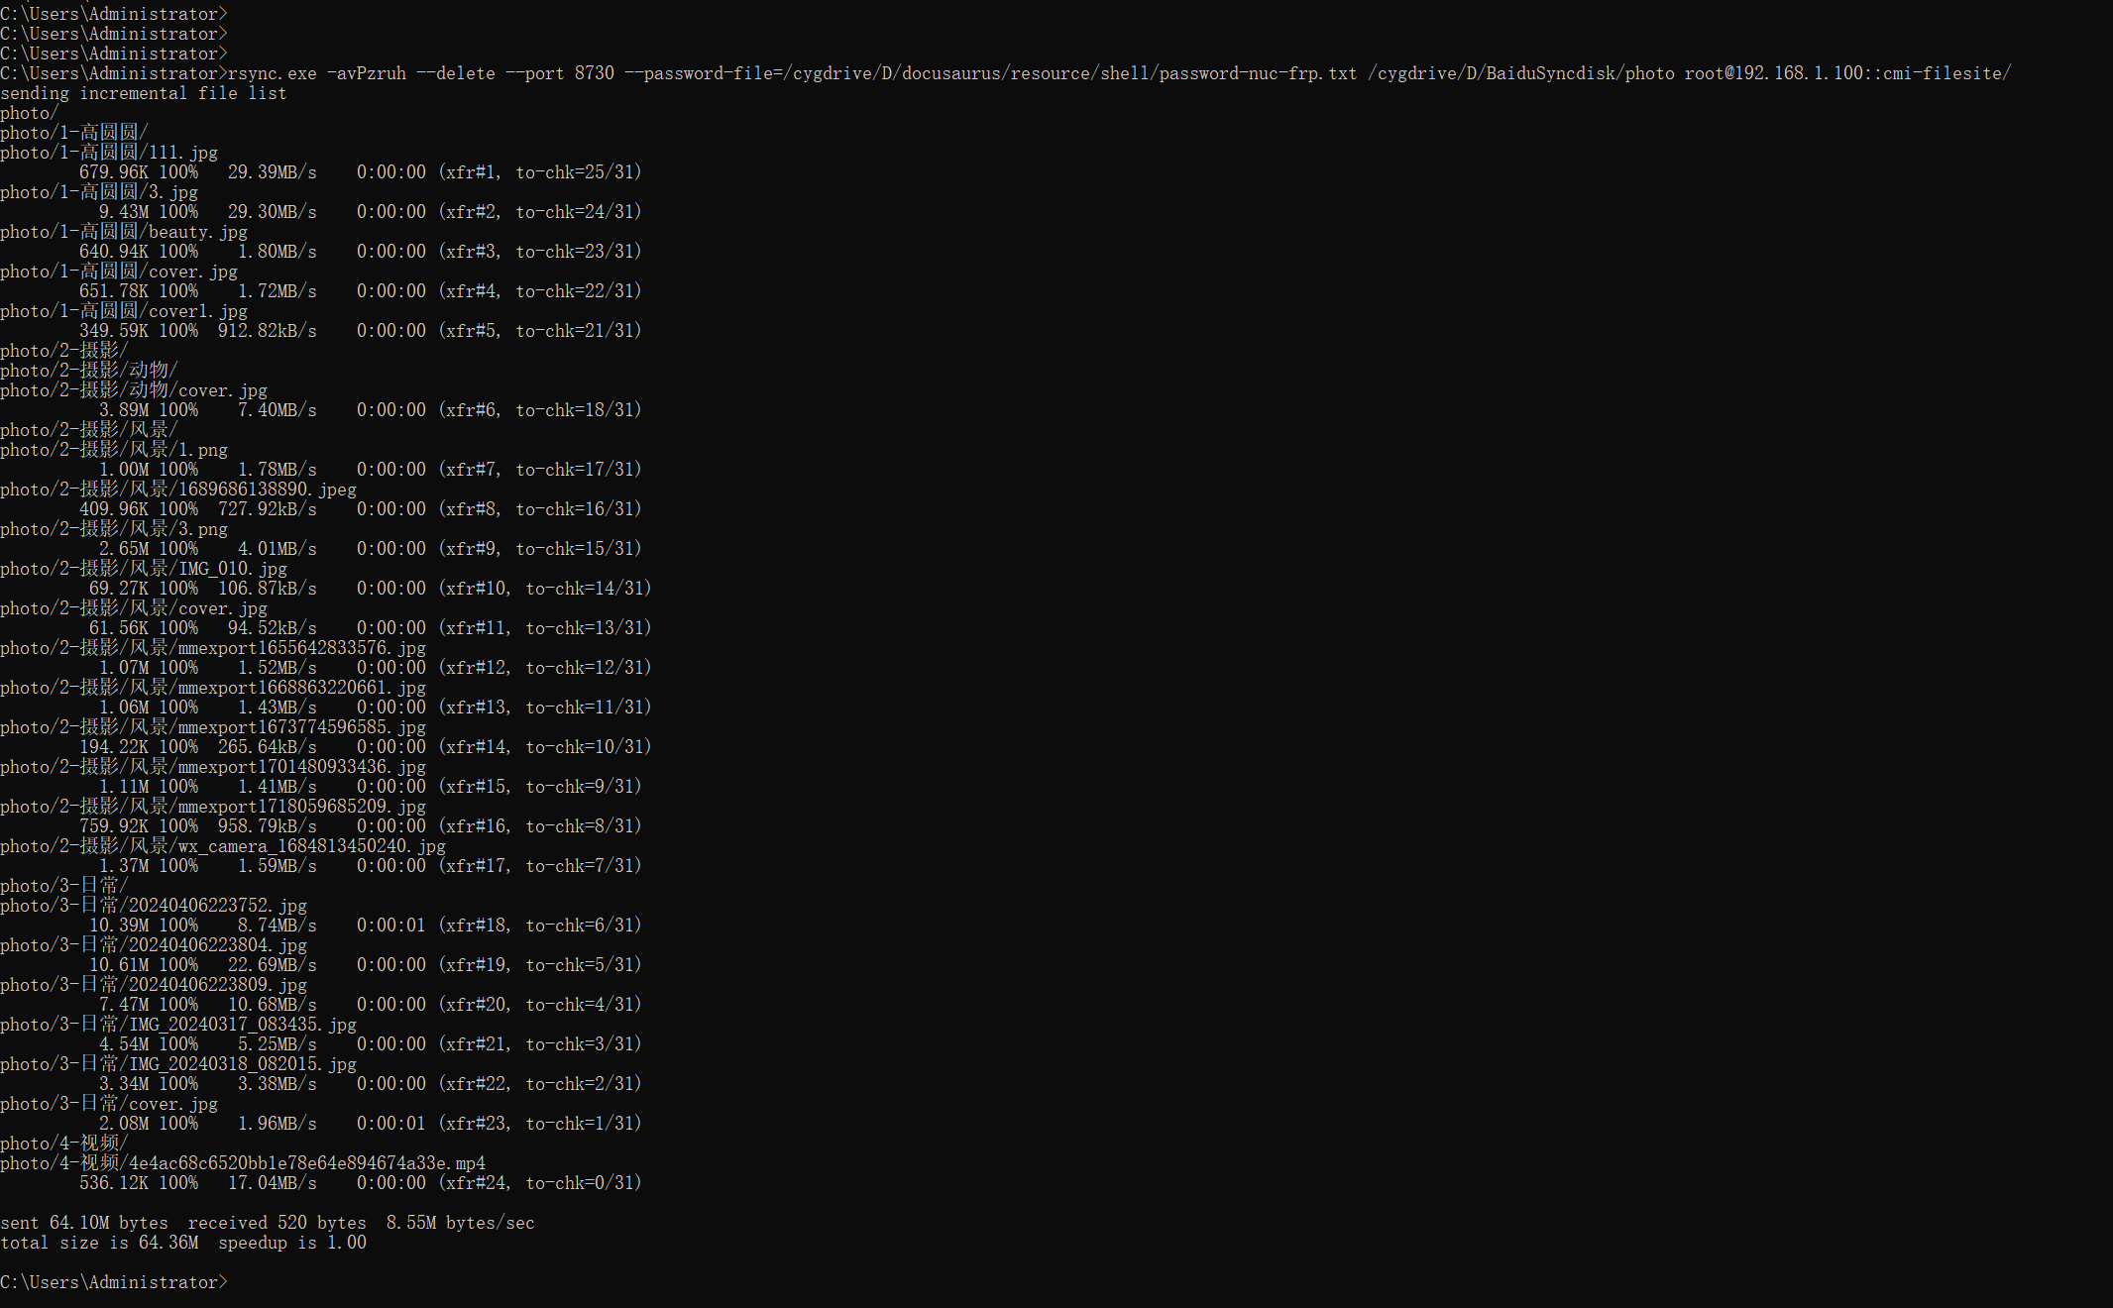Click the 20240406223809.jpg file line
2113x1308 pixels.
pos(154,985)
